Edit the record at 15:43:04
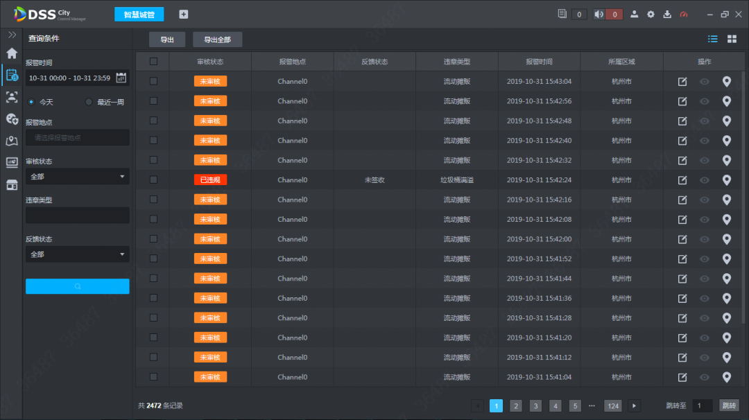 [x=682, y=82]
